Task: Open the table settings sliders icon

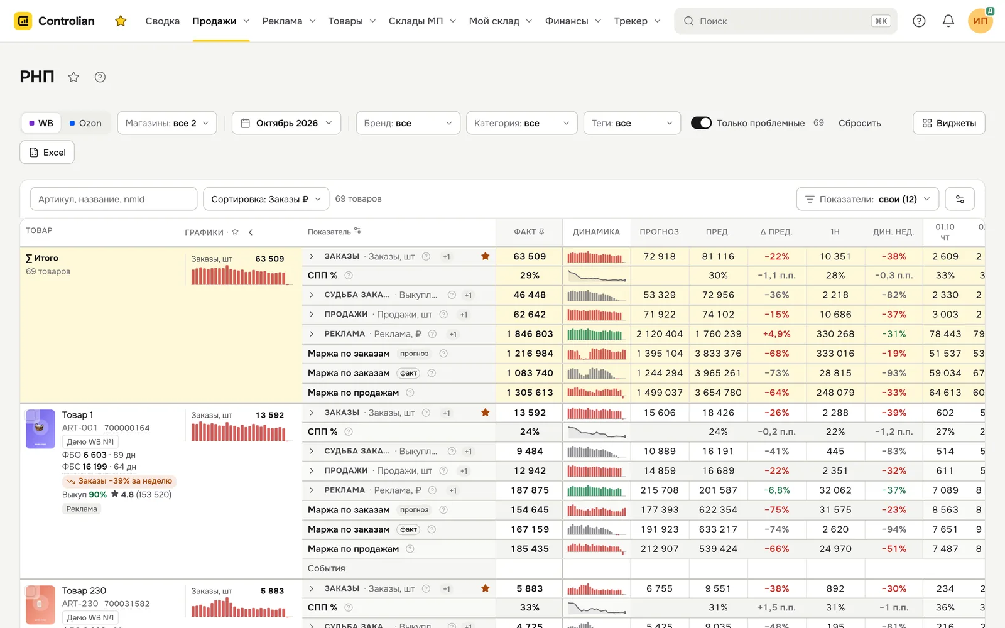Action: (x=960, y=199)
